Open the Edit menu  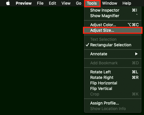[52, 3]
